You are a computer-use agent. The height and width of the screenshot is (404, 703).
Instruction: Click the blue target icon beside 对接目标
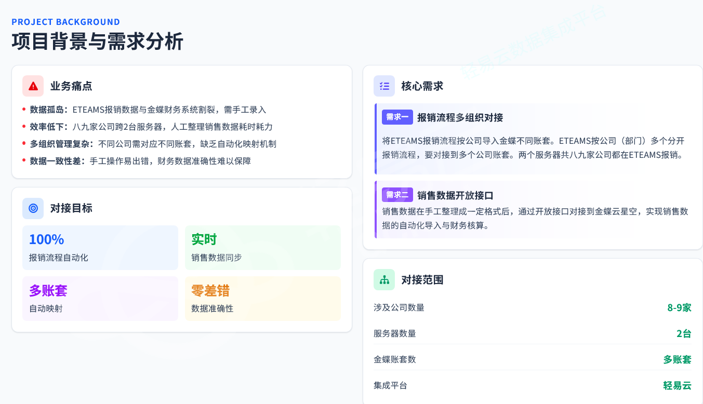[33, 208]
